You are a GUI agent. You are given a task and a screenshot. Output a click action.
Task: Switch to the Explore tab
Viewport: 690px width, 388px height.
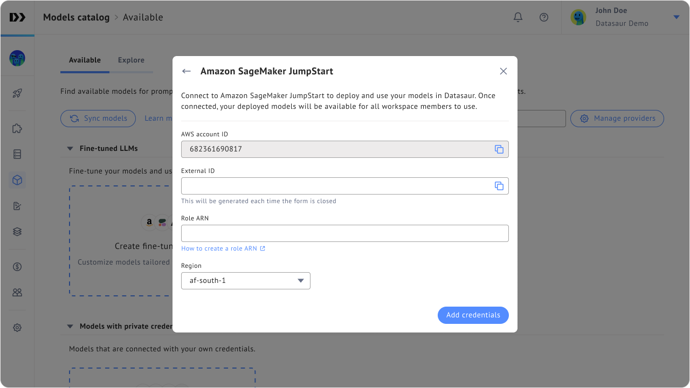click(131, 60)
